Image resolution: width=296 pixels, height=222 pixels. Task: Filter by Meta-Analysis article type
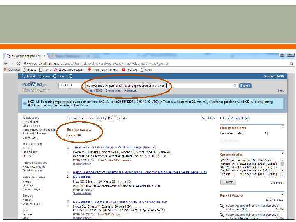point(31,126)
